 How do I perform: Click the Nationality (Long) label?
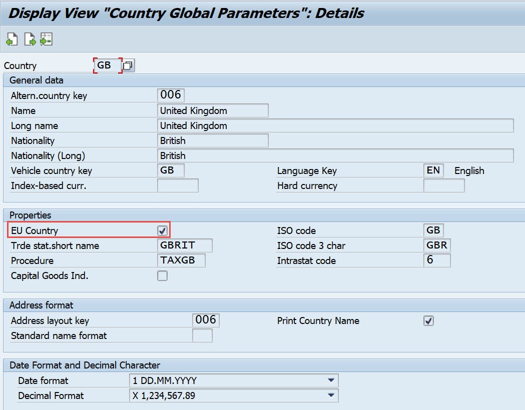pyautogui.click(x=48, y=156)
